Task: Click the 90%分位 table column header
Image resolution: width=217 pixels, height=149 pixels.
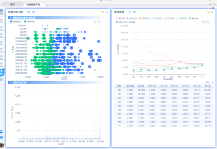Action: click(x=152, y=86)
